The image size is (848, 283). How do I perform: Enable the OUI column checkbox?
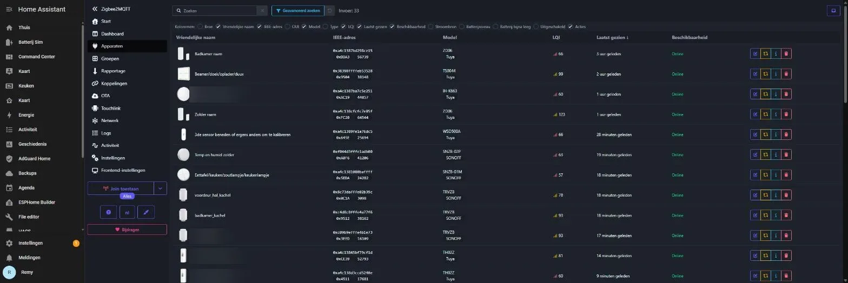point(287,26)
